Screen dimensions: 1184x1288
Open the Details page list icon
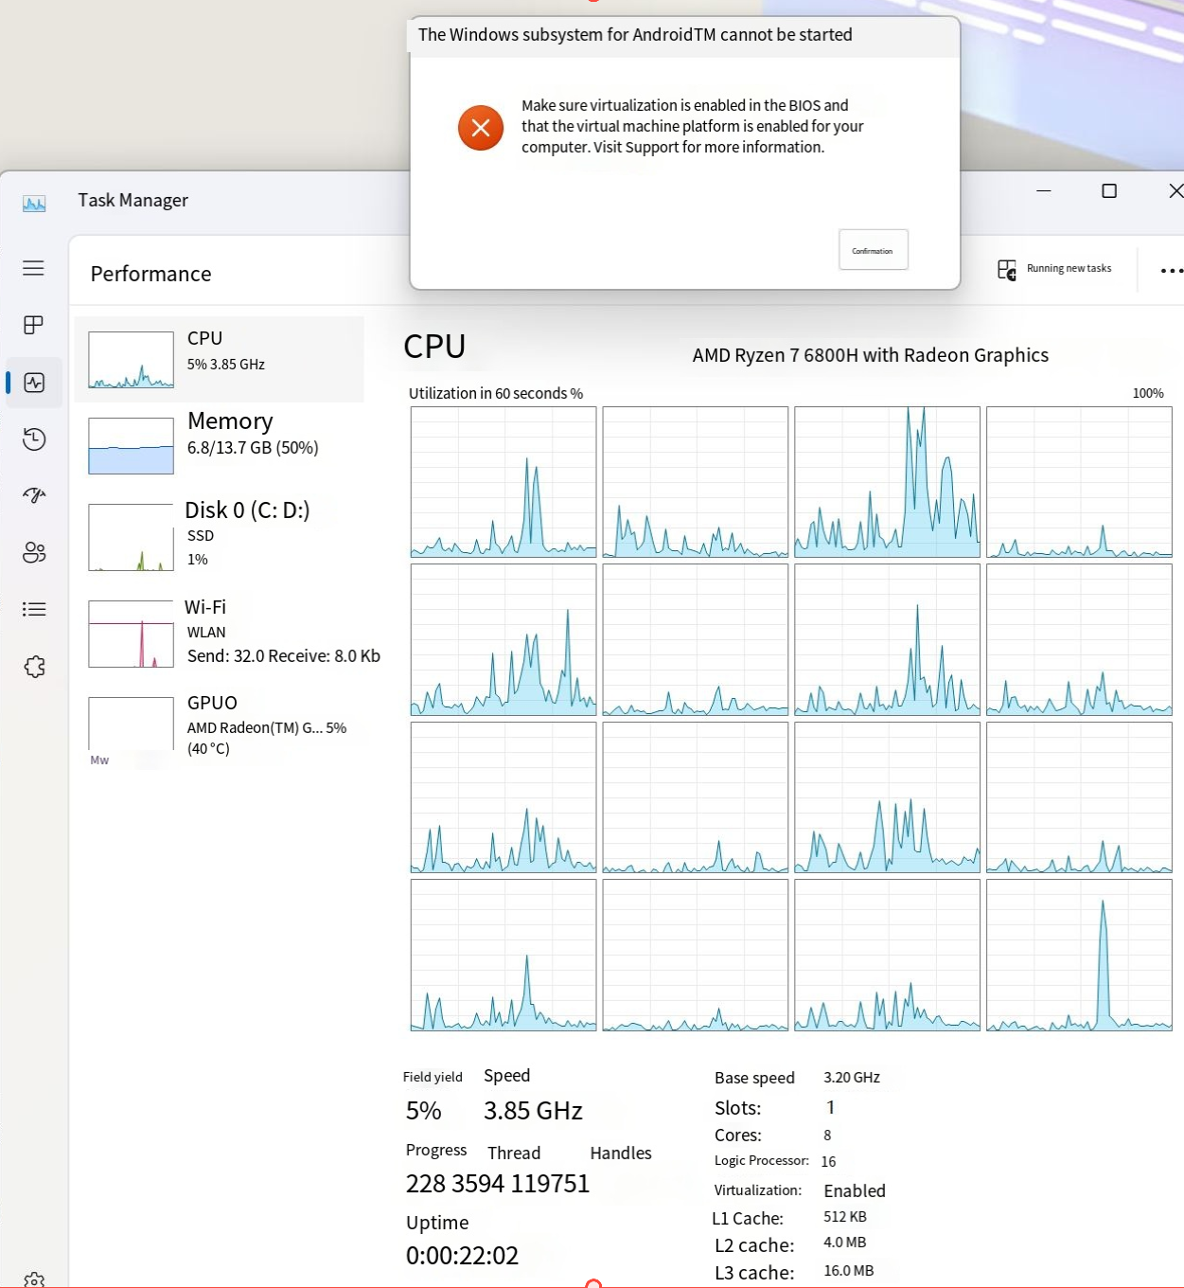tap(34, 609)
